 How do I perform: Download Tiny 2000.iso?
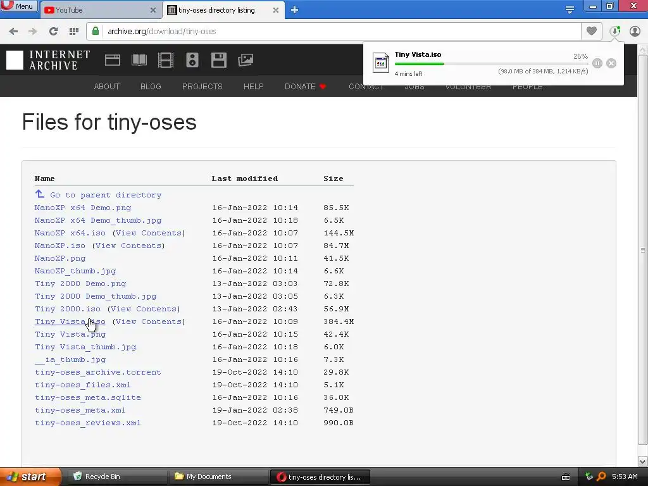pos(67,309)
